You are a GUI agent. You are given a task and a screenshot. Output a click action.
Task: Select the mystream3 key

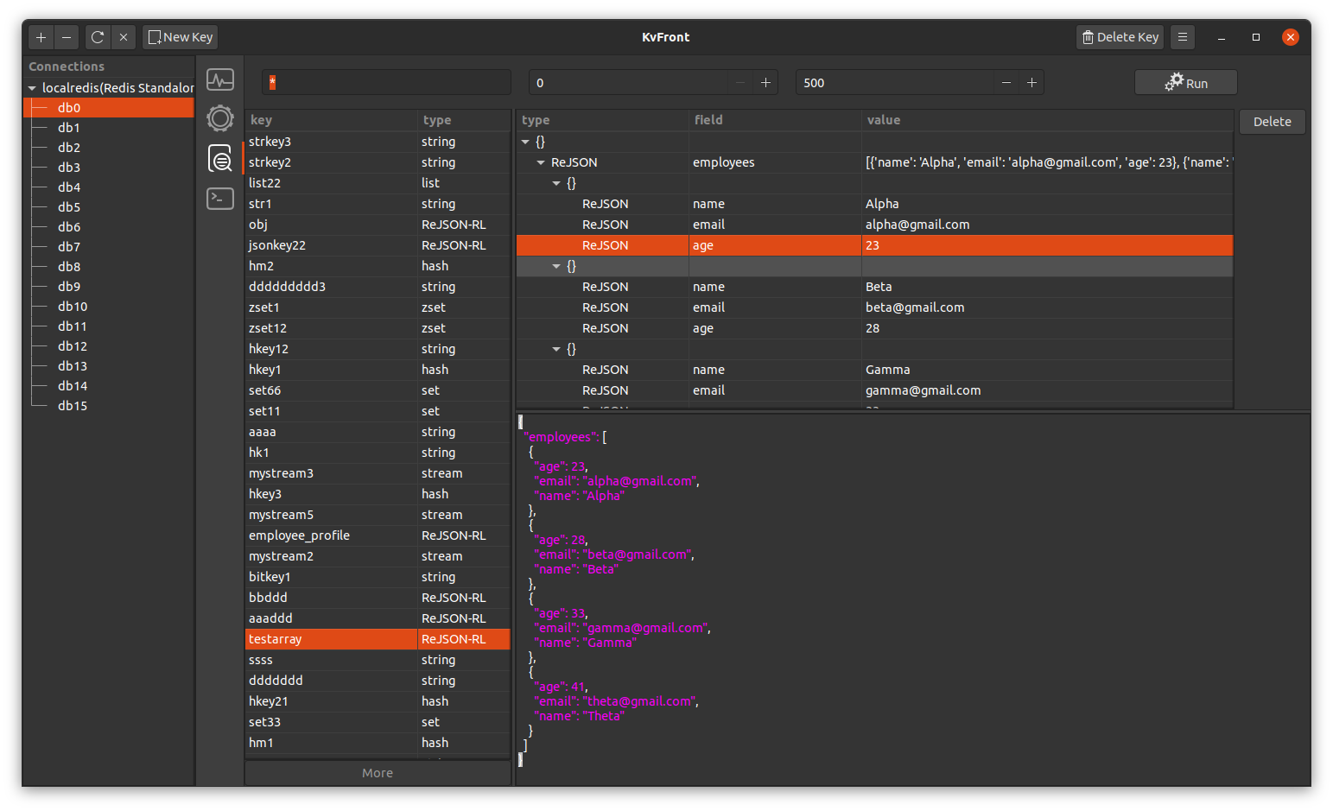coord(378,473)
